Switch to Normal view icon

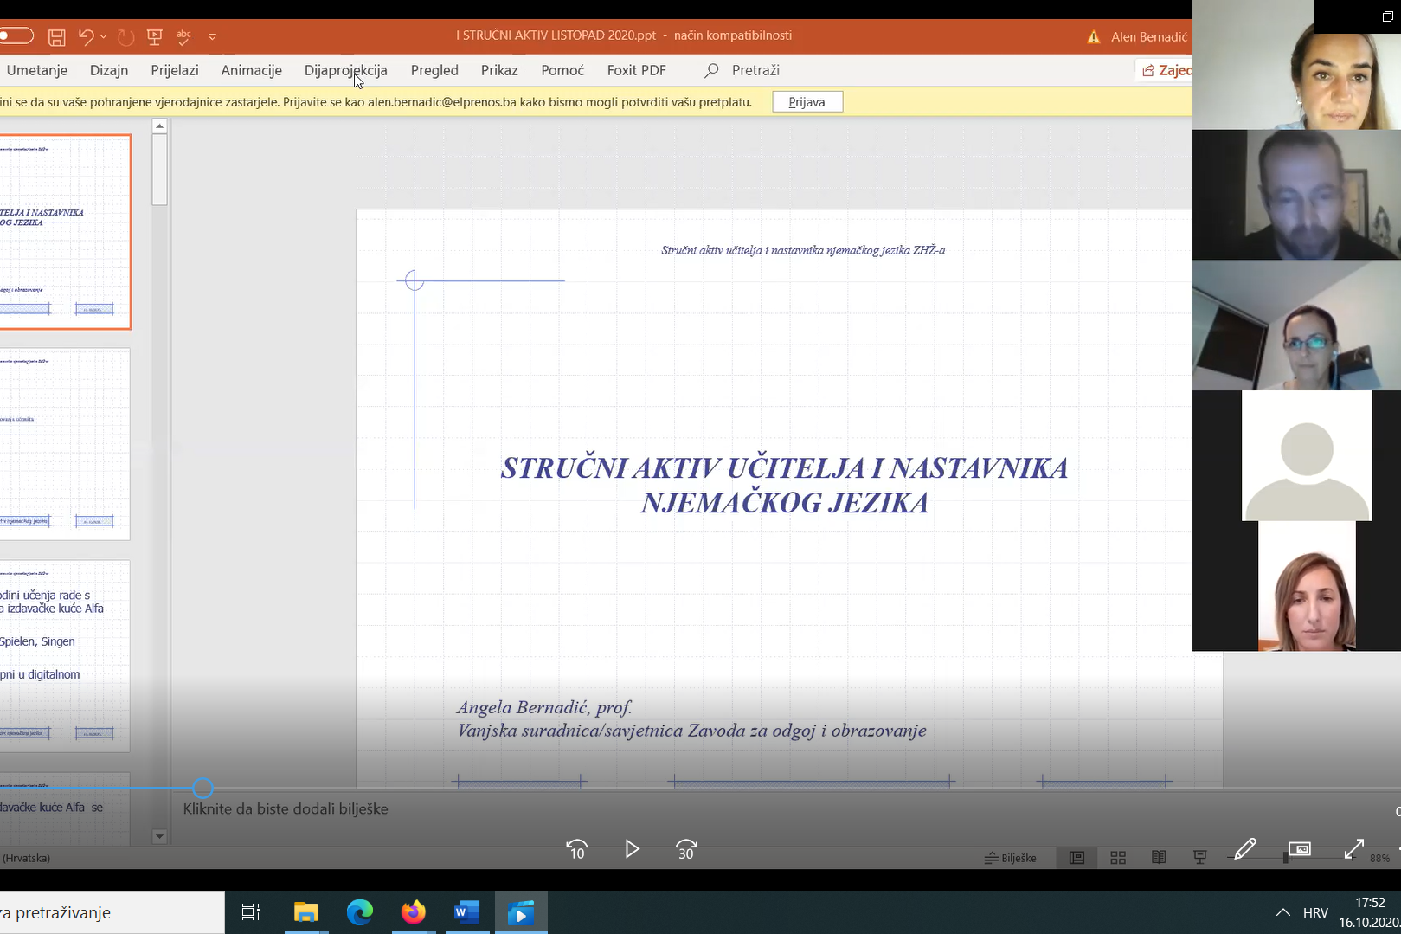pyautogui.click(x=1077, y=858)
